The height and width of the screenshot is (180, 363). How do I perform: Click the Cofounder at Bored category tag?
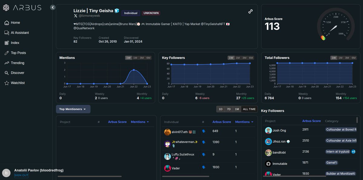pos(341,129)
